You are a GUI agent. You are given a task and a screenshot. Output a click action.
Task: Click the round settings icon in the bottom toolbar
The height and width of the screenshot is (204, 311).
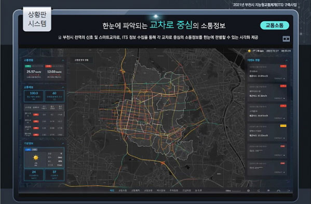click(248, 190)
